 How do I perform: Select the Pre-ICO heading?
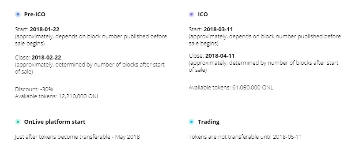click(x=34, y=15)
